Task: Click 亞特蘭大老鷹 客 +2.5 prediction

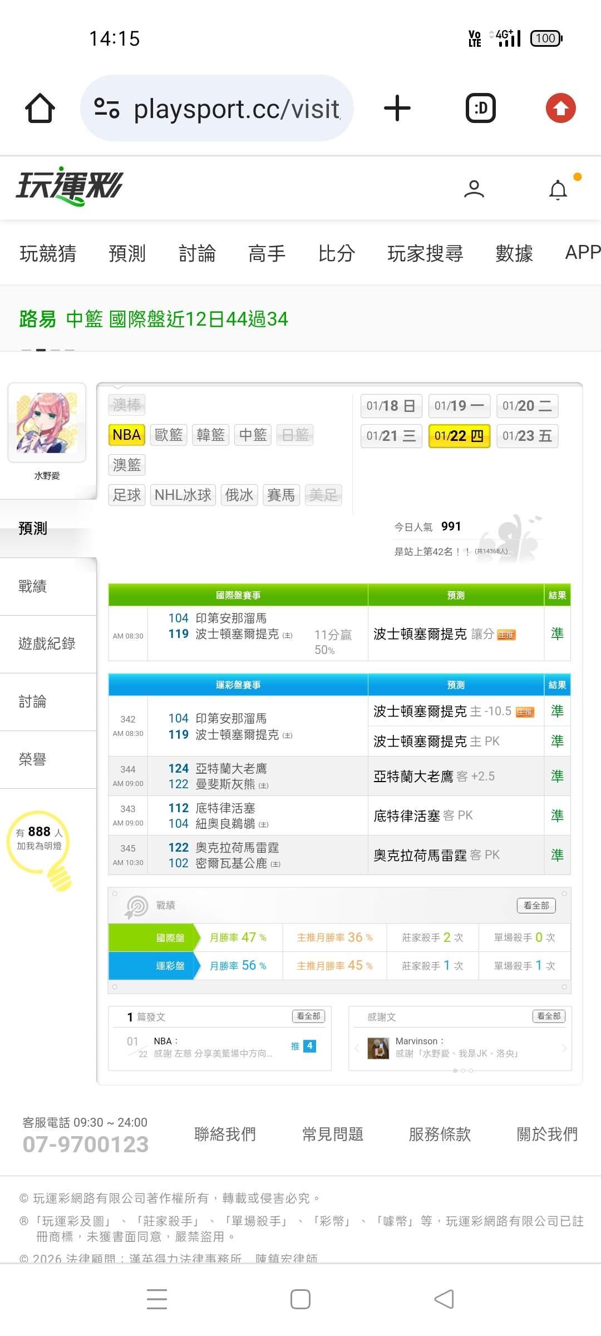Action: [434, 777]
